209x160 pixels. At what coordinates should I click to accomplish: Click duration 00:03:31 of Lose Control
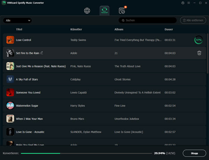[170, 40]
